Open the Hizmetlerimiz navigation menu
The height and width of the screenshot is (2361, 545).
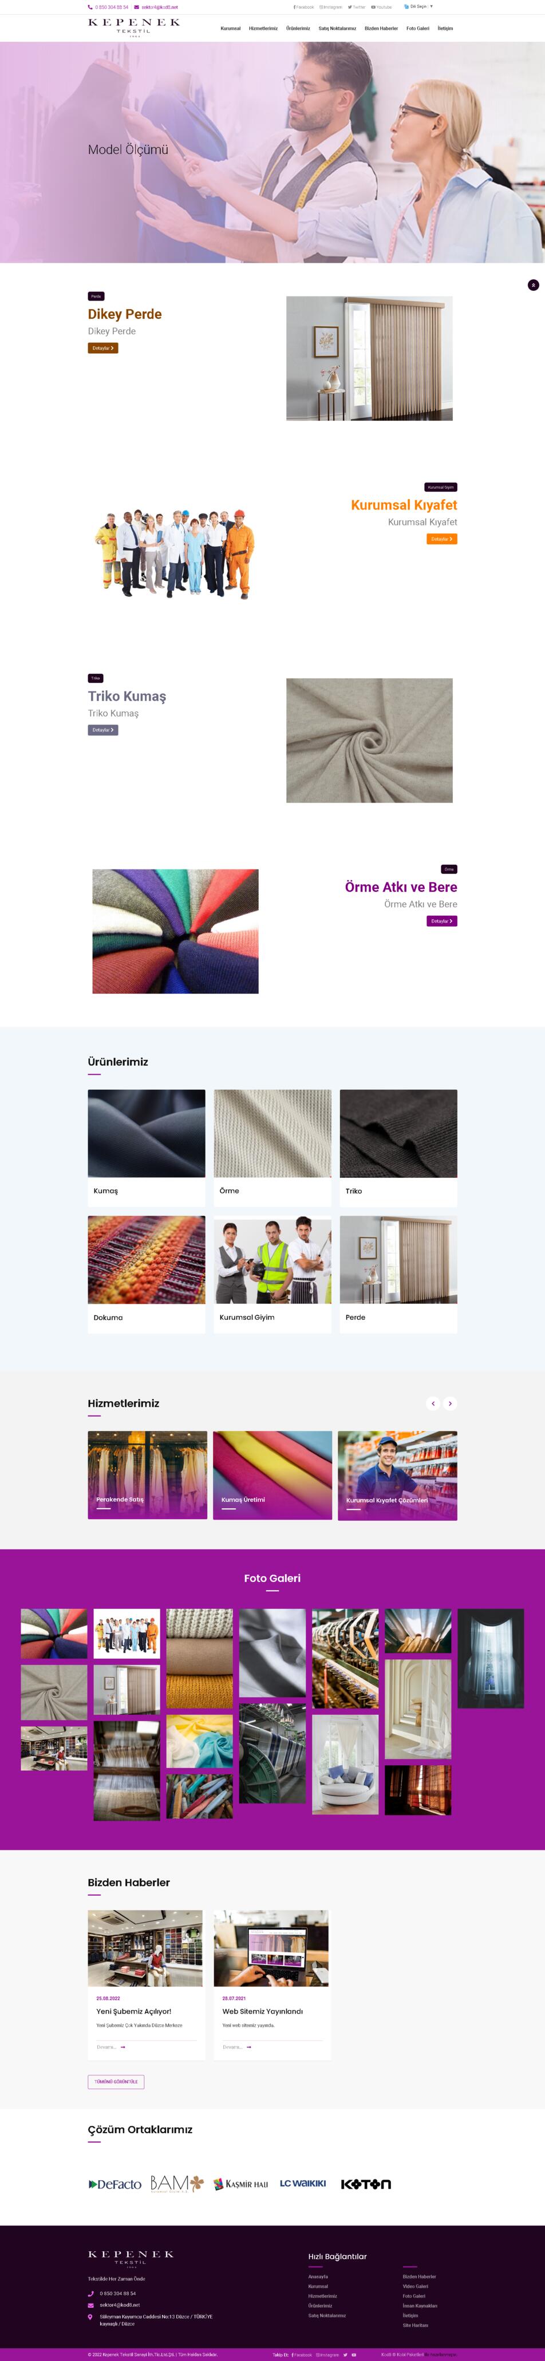click(x=263, y=29)
